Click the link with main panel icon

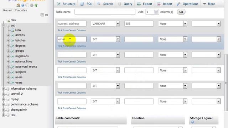tap(47, 15)
